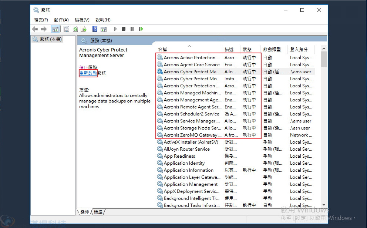Image resolution: width=367 pixels, height=228 pixels.
Task: Click the gear icon of Application Management
Action: [160, 184]
